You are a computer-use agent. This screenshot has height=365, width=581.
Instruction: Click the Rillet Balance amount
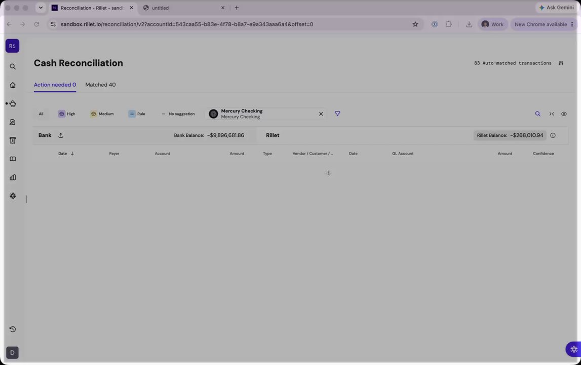[x=526, y=135]
